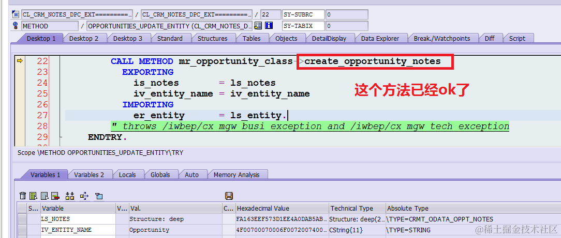This screenshot has height=238, width=561.
Task: Open the Tables tab
Action: pyautogui.click(x=252, y=39)
